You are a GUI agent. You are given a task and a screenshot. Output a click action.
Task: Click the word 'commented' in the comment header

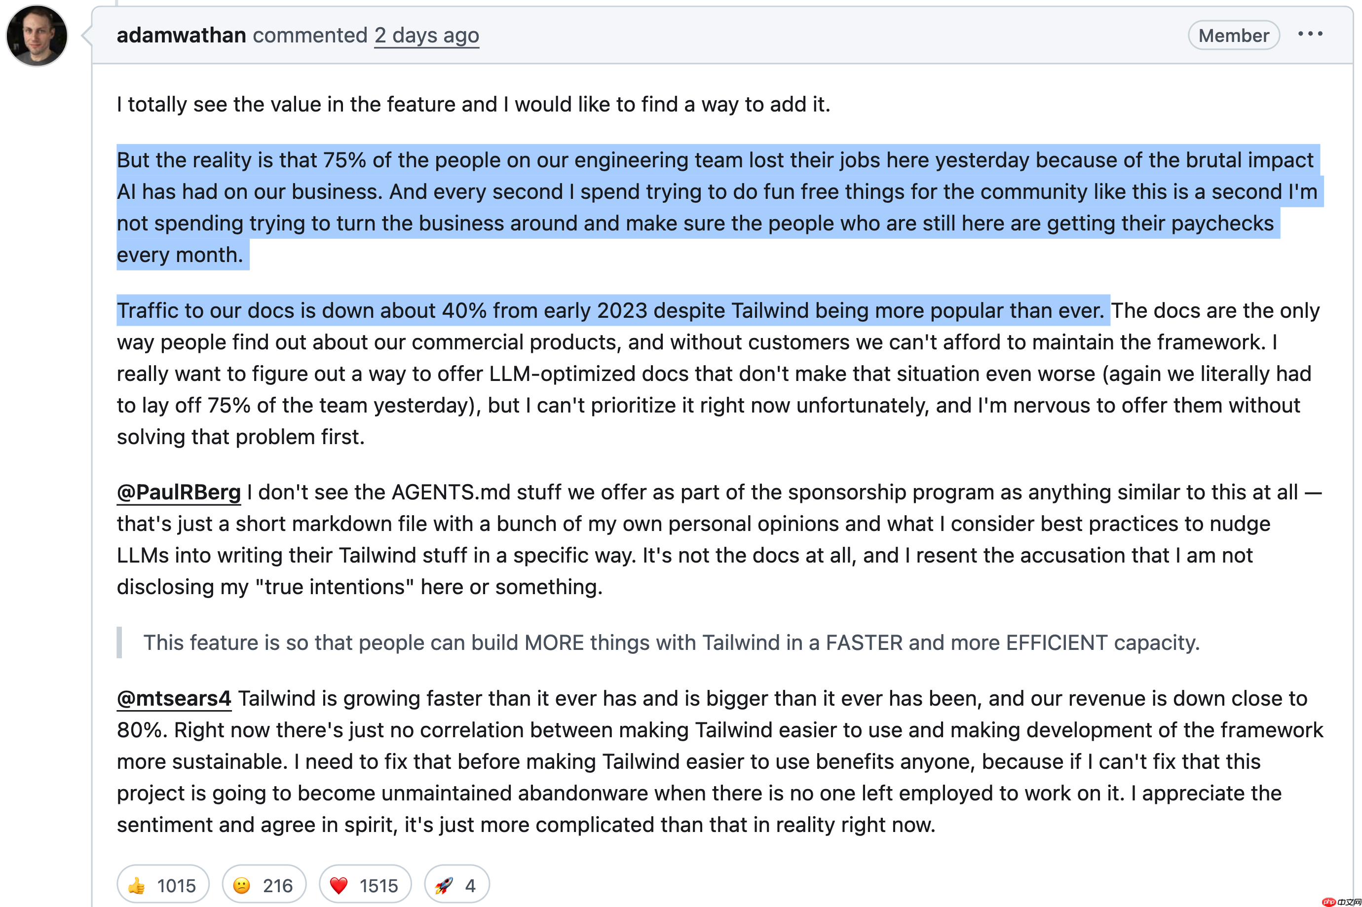[x=310, y=36]
